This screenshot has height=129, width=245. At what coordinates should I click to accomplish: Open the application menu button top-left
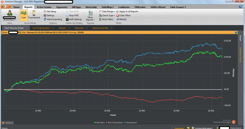pyautogui.click(x=6, y=7)
